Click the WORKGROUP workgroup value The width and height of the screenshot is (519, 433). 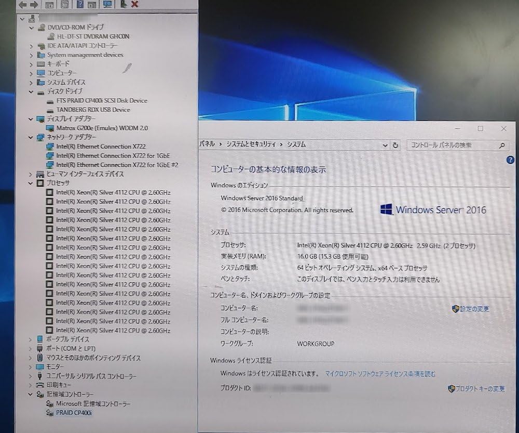pyautogui.click(x=316, y=344)
